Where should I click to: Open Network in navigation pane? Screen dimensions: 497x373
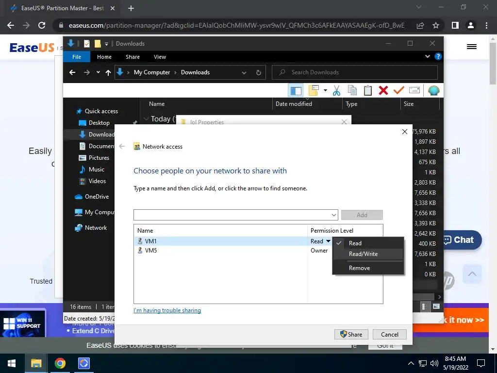tap(96, 228)
